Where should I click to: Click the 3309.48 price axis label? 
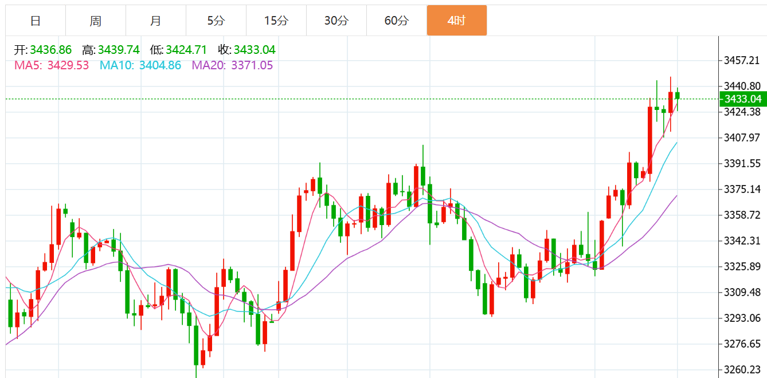pyautogui.click(x=742, y=292)
